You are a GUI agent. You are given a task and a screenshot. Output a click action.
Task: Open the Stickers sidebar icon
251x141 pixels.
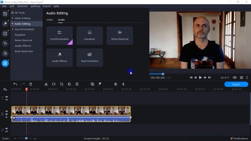pyautogui.click(x=5, y=53)
